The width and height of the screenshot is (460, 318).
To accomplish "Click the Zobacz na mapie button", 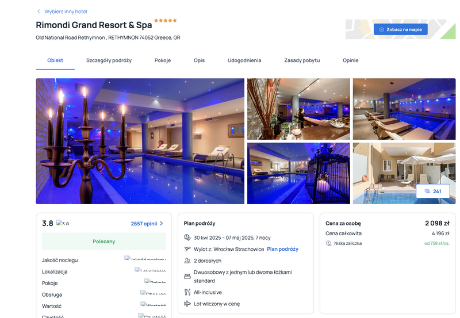I will tap(400, 29).
